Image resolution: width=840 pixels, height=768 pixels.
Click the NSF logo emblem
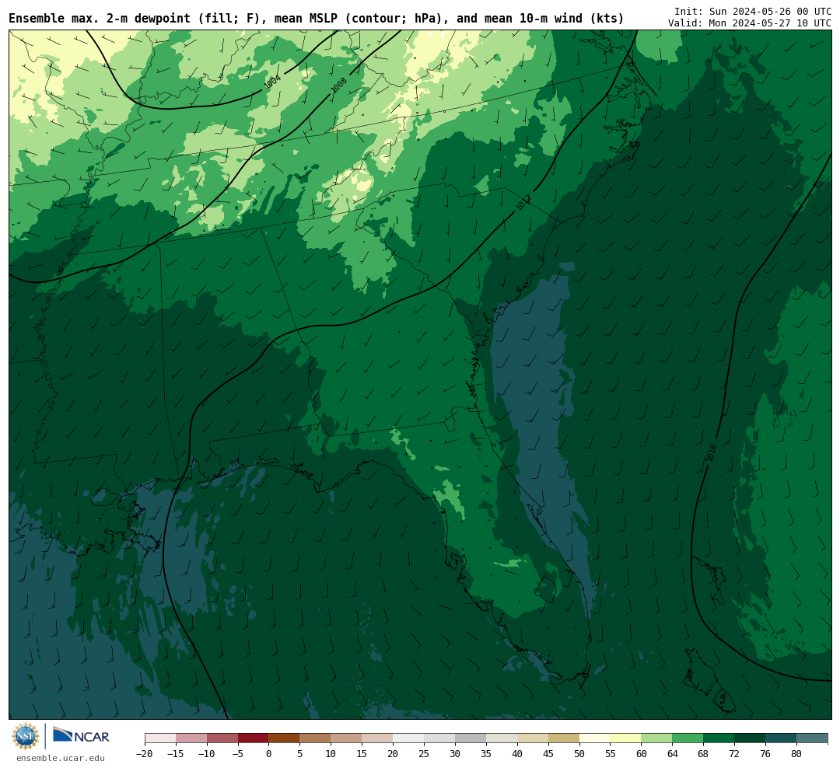(x=26, y=736)
